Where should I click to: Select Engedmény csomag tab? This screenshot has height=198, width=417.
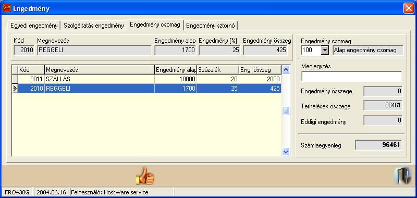pos(155,24)
